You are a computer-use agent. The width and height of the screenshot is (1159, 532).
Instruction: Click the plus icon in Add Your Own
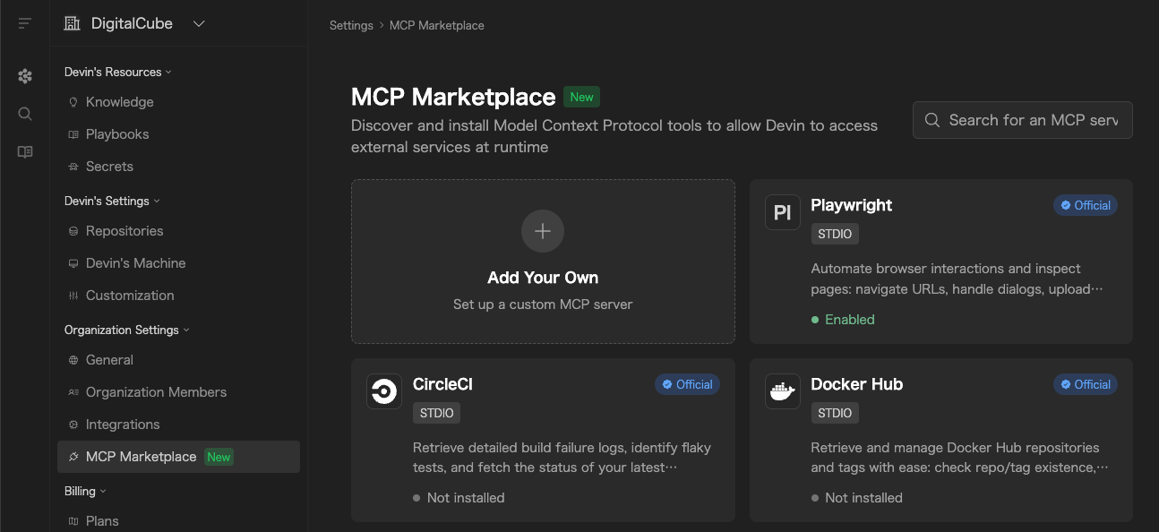point(543,231)
